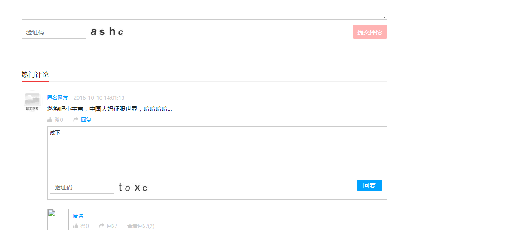
Task: Focus the 验证码 field next to 'ashc'
Action: pos(54,32)
